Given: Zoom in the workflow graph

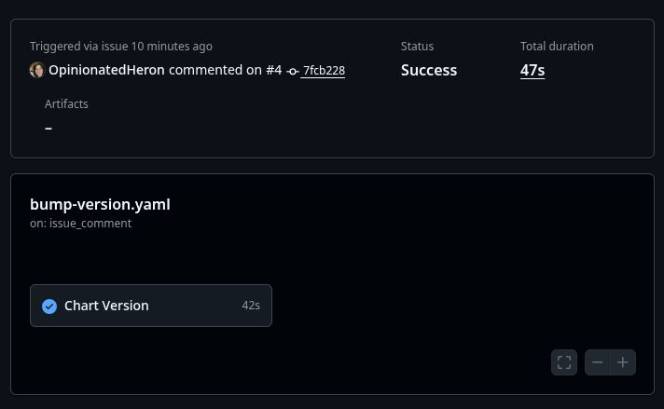Looking at the screenshot, I should [623, 362].
